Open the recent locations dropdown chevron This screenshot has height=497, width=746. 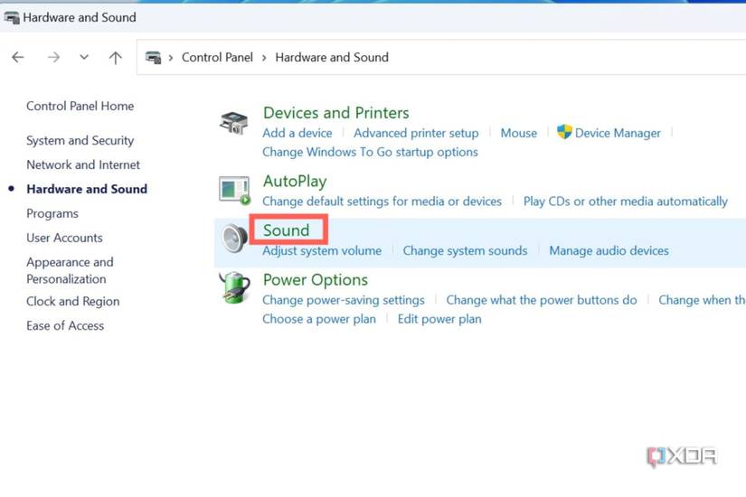[x=84, y=58]
